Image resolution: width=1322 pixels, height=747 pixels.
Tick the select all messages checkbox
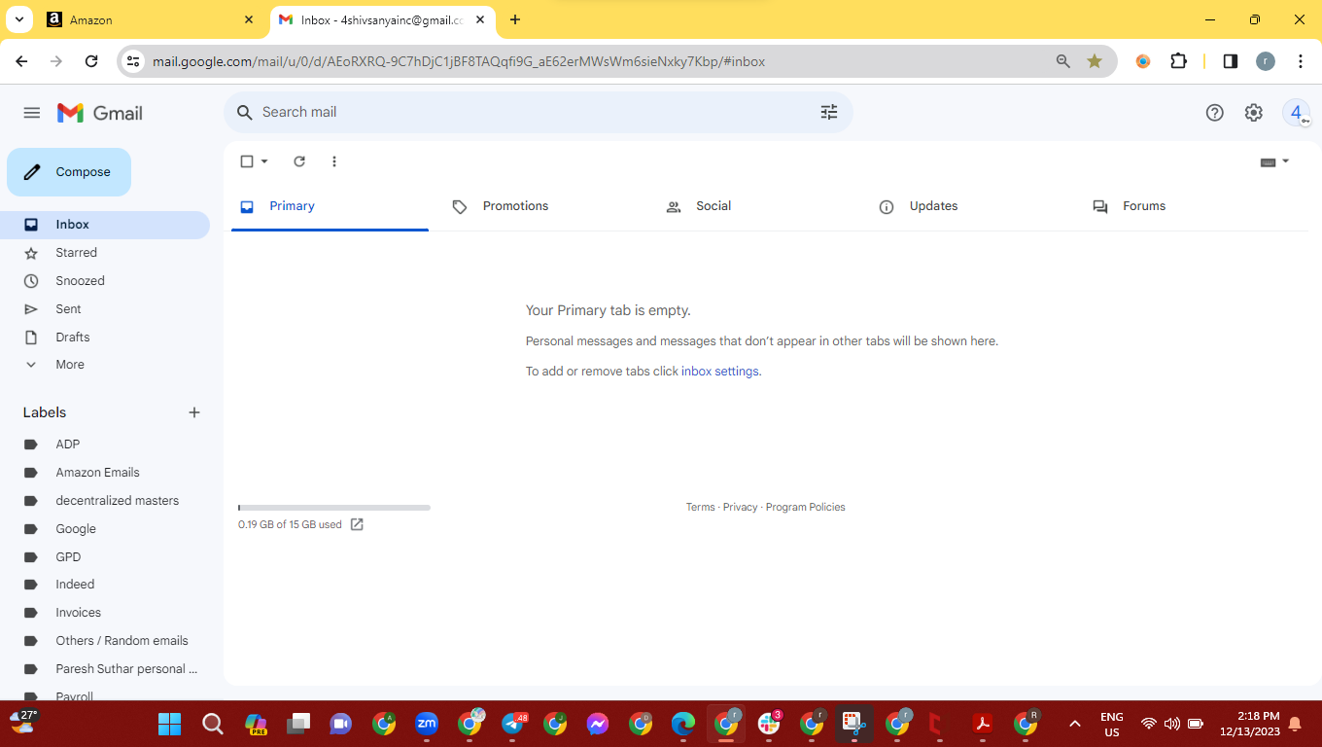click(x=247, y=161)
